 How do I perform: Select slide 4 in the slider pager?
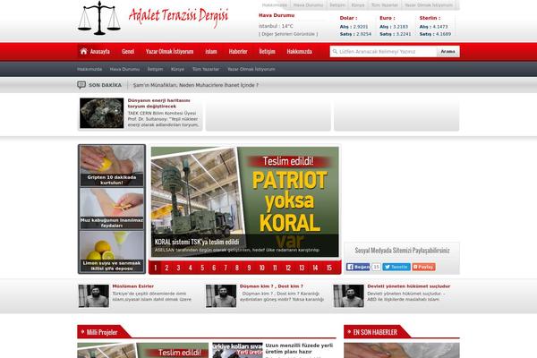point(190,268)
